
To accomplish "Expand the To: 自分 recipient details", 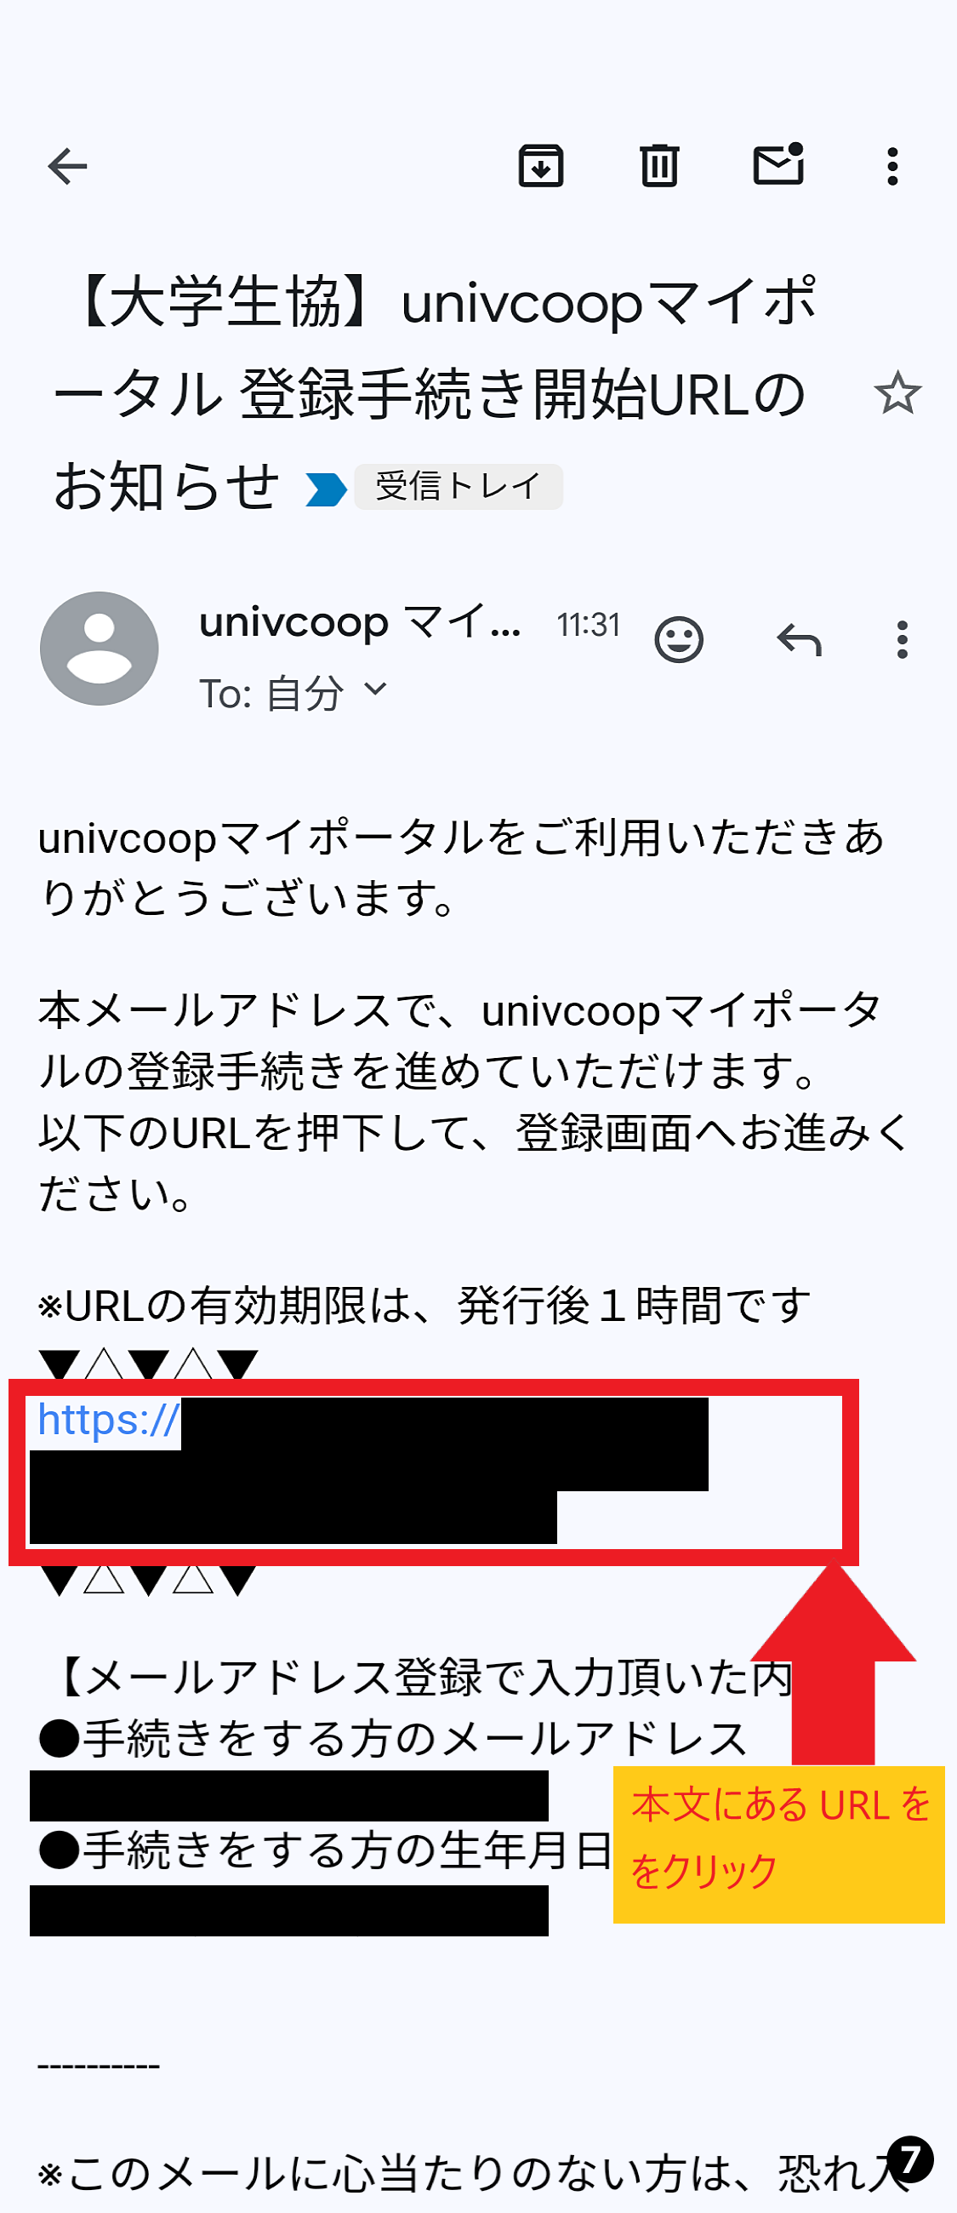I will click(x=293, y=693).
